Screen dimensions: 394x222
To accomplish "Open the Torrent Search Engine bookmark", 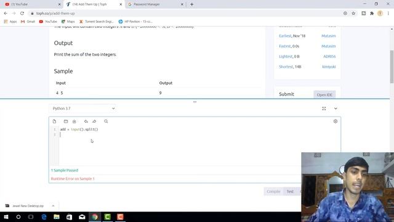I will click(x=97, y=22).
